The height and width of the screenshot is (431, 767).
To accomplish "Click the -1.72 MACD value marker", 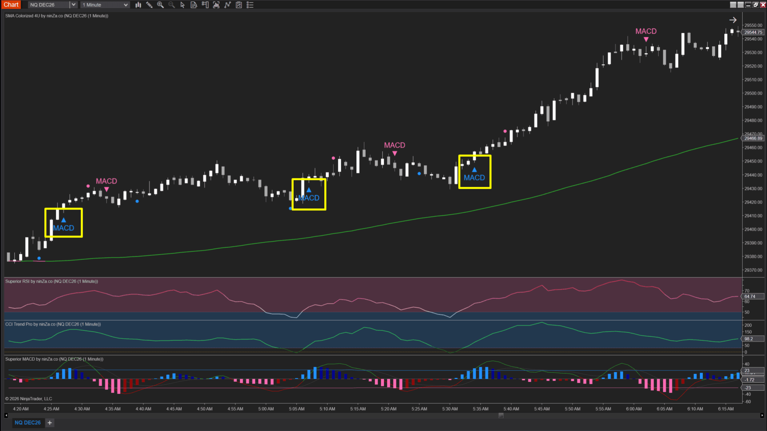I will point(753,380).
